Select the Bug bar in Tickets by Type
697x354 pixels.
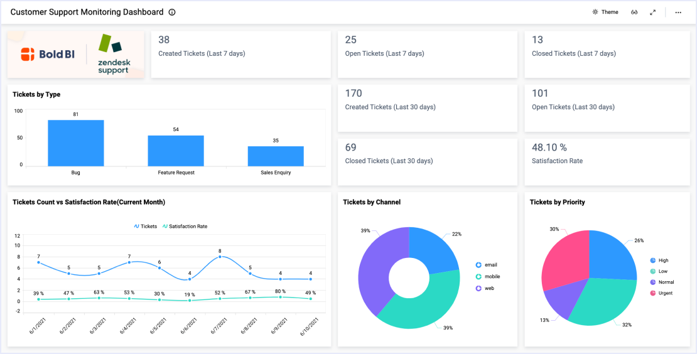[76, 143]
